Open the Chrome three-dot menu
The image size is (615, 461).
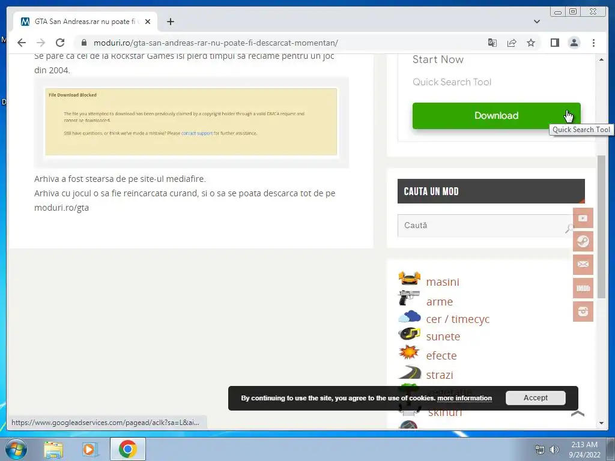coord(593,43)
